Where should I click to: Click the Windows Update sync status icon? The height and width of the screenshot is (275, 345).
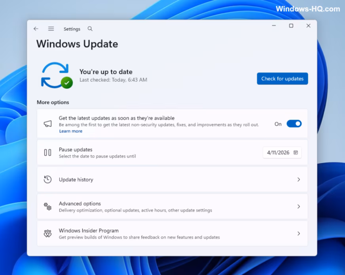(57, 75)
